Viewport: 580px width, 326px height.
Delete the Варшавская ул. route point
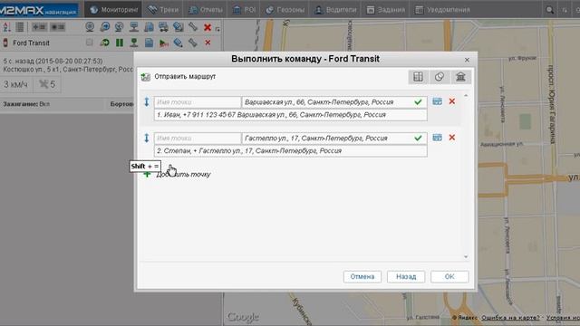click(452, 101)
